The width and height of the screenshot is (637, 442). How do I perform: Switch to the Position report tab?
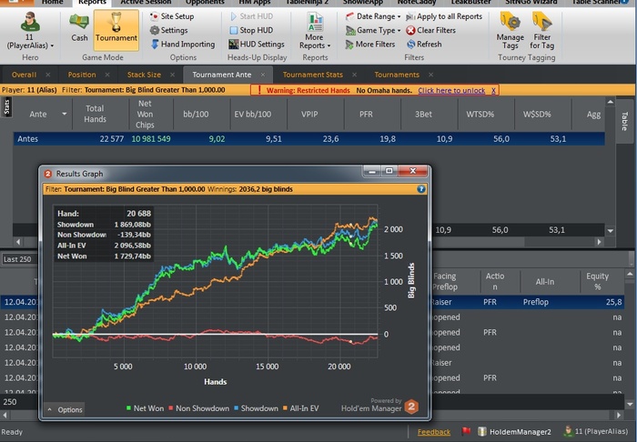(82, 75)
